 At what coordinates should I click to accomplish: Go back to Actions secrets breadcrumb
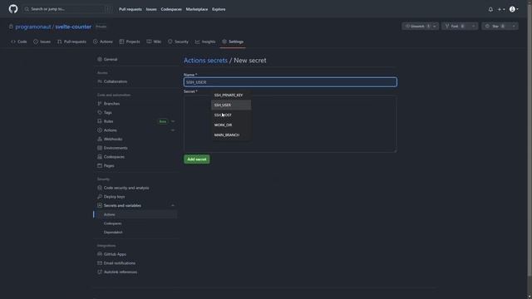pos(205,61)
